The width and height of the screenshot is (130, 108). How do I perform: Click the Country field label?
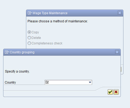(10, 83)
